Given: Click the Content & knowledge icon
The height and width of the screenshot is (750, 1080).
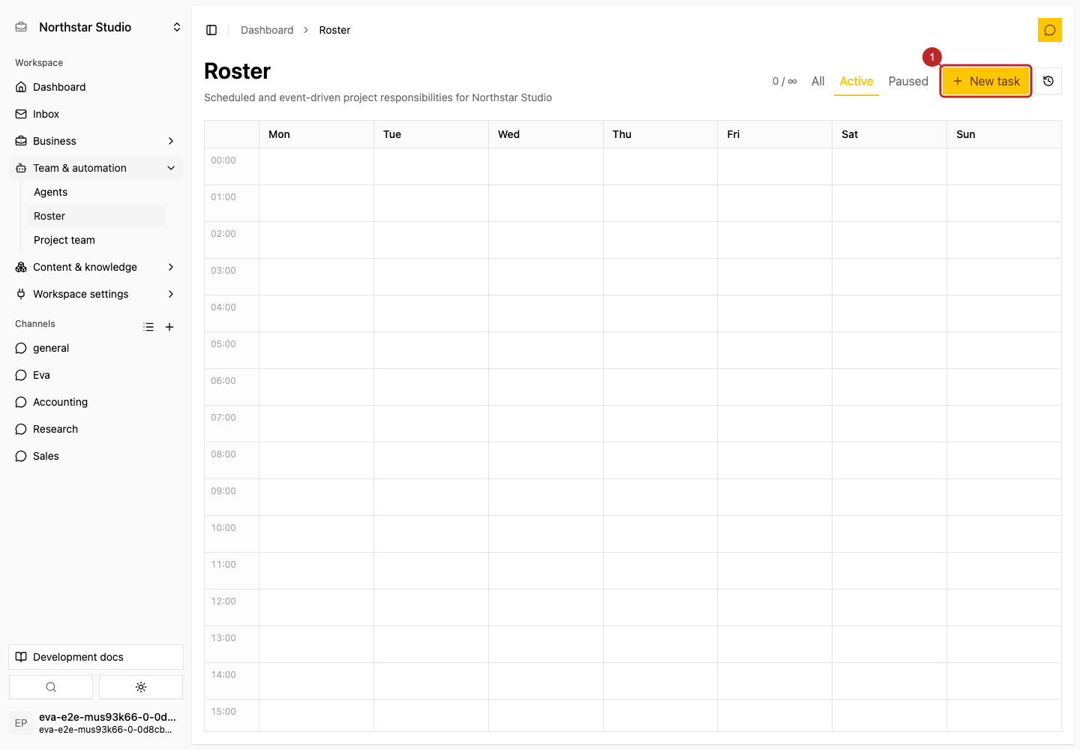Looking at the screenshot, I should coord(21,267).
